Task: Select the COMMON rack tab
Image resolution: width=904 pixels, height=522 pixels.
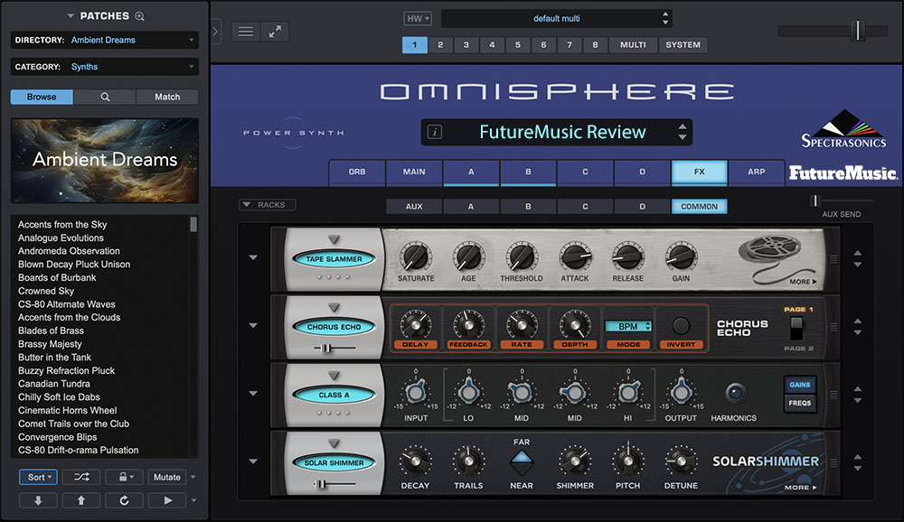Action: coord(700,206)
